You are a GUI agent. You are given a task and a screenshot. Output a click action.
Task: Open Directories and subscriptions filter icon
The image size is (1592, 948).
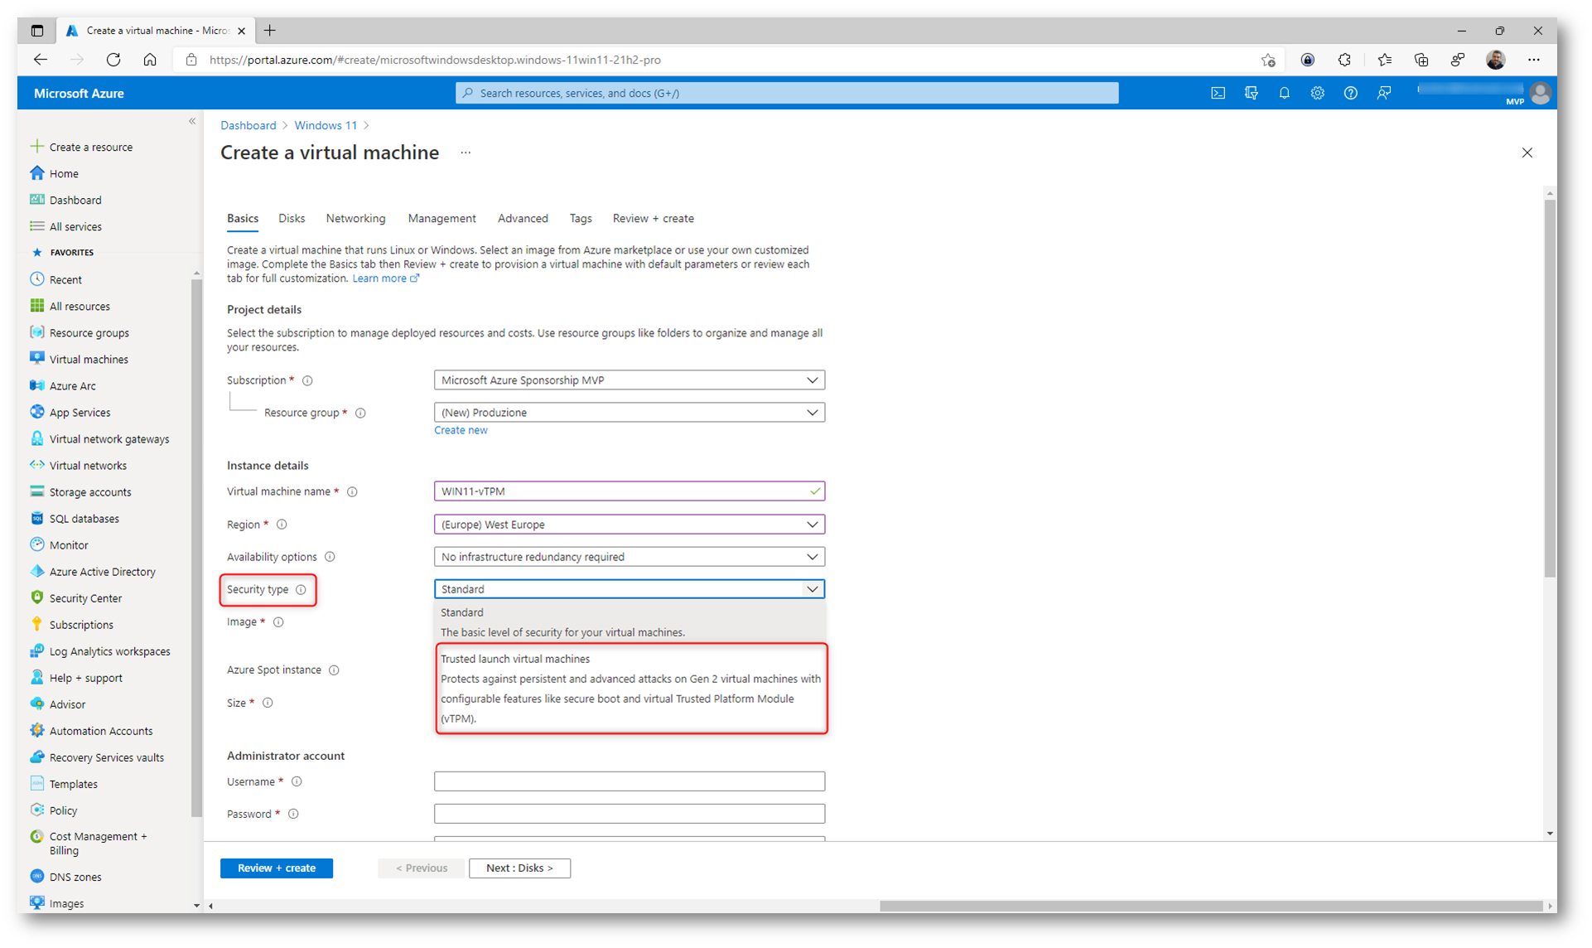coord(1251,93)
